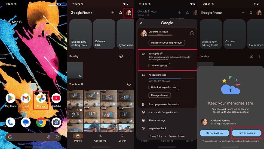Open first photo thumbnail under Tue, Mar 11
Image resolution: width=264 pixels, height=149 pixels.
pos(75,98)
